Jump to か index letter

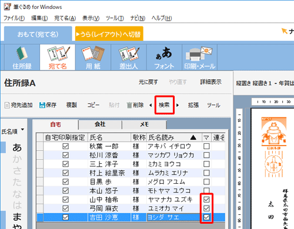pos(17,159)
